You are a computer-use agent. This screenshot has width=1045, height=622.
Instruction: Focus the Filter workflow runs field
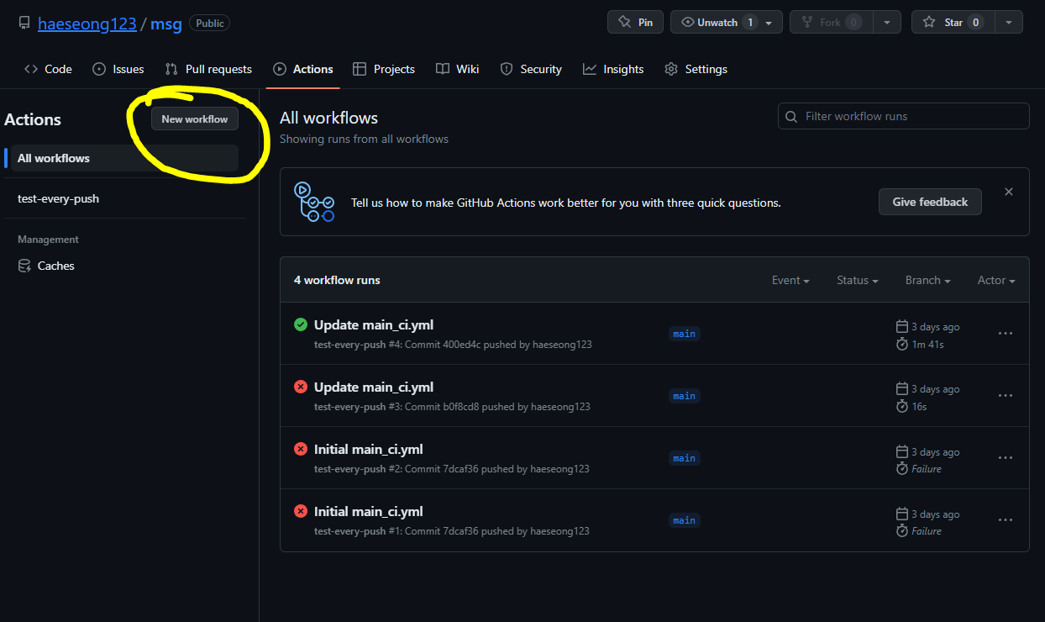click(x=903, y=116)
